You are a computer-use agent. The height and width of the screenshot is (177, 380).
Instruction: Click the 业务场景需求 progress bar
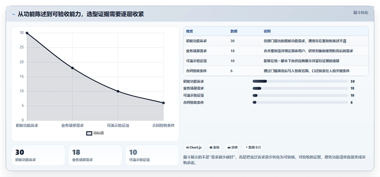tap(300, 88)
